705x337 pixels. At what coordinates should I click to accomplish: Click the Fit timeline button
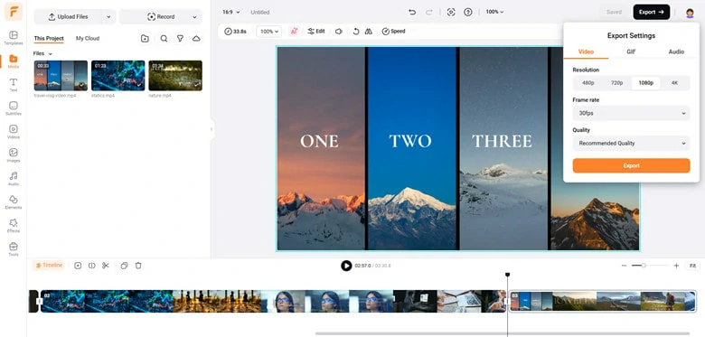[x=692, y=266]
